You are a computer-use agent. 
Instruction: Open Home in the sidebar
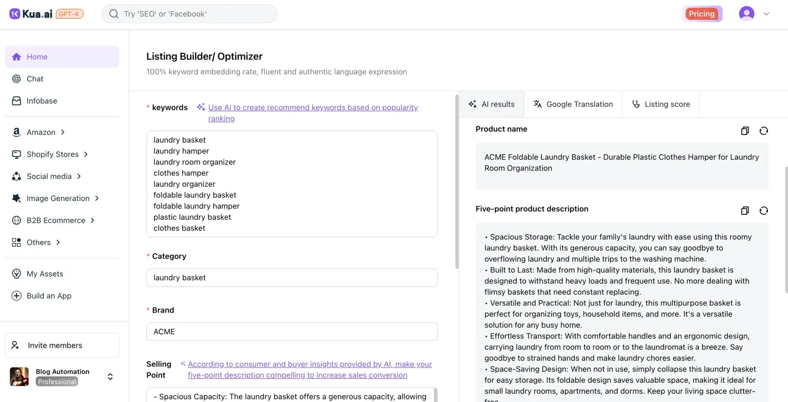pos(62,57)
